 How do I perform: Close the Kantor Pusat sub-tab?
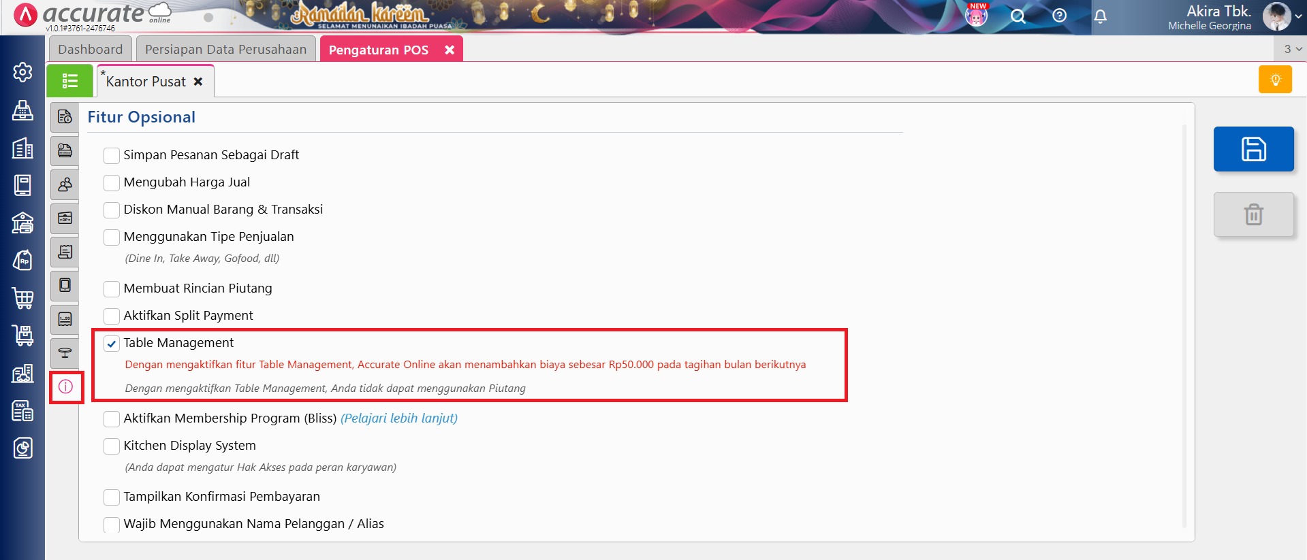pyautogui.click(x=198, y=82)
